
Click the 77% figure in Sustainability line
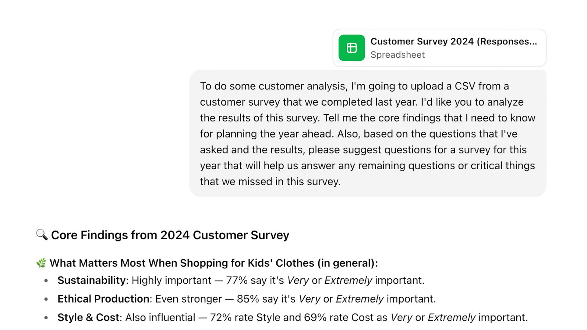tap(237, 280)
